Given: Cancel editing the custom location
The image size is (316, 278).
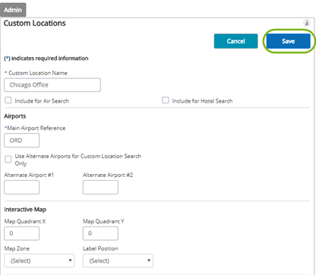Looking at the screenshot, I should (235, 41).
